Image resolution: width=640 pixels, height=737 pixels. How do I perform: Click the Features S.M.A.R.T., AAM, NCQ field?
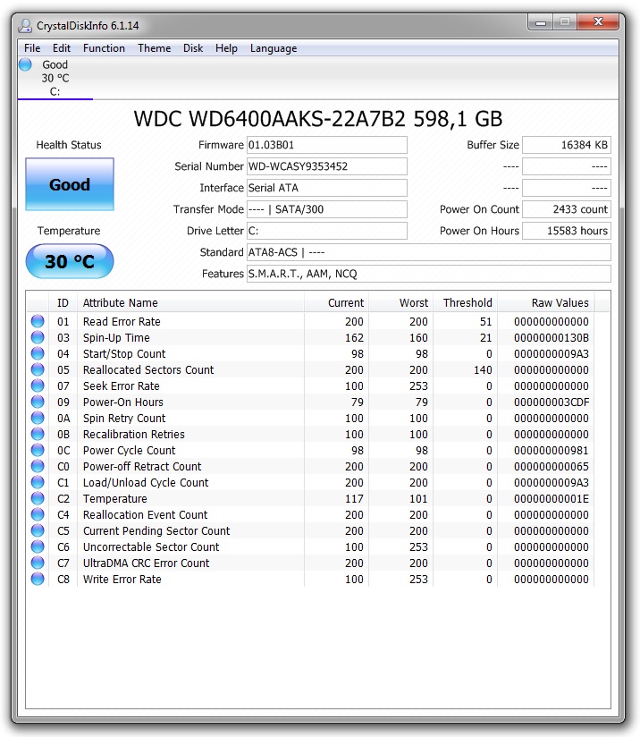tap(428, 274)
